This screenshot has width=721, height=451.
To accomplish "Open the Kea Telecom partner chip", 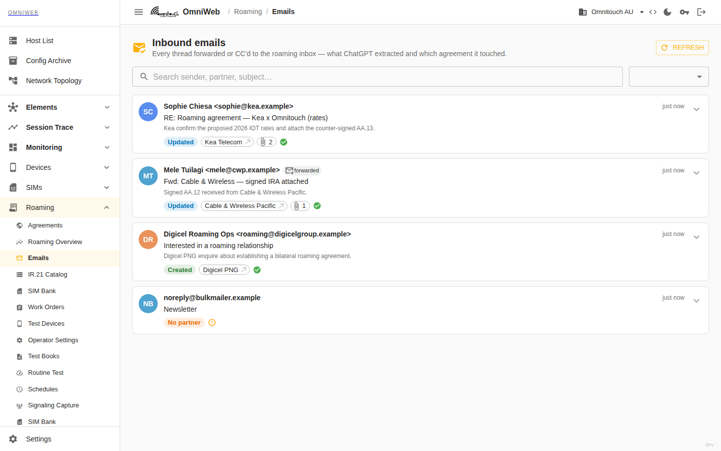I will tap(227, 142).
